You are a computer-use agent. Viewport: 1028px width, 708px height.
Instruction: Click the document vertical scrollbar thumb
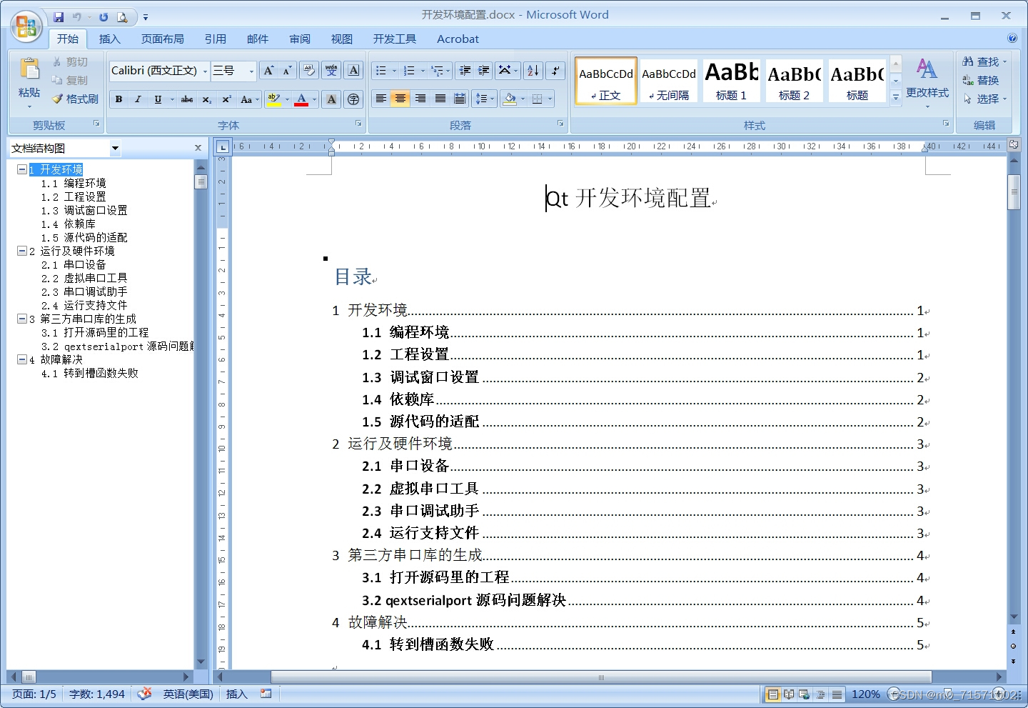click(1013, 192)
